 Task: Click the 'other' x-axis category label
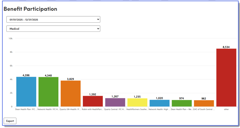click(226, 109)
